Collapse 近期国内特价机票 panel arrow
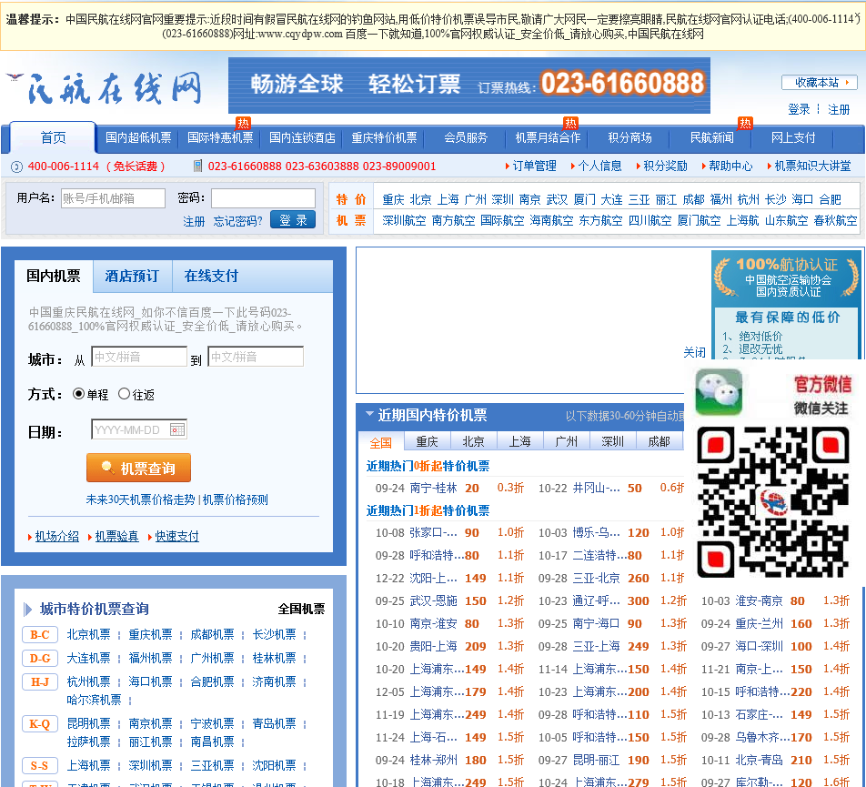 click(369, 414)
